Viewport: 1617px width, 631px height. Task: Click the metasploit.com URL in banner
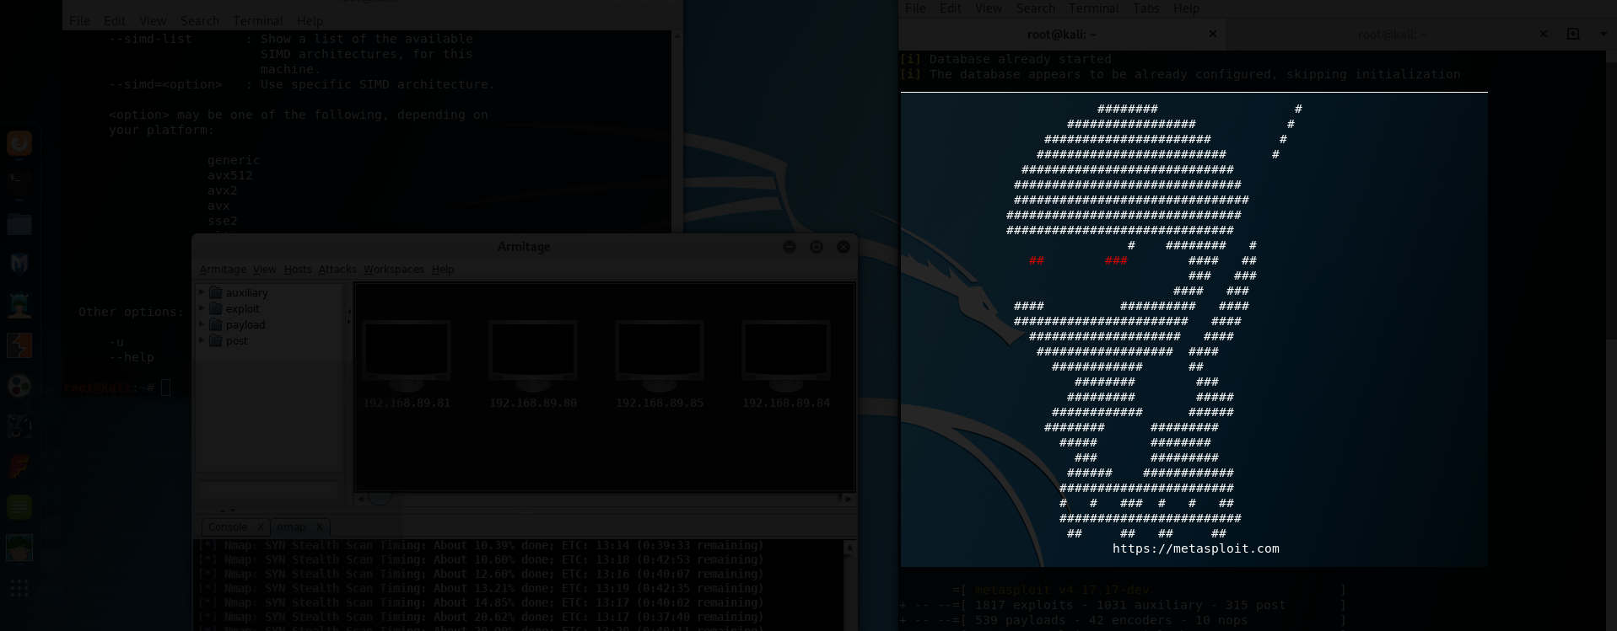[x=1196, y=548]
